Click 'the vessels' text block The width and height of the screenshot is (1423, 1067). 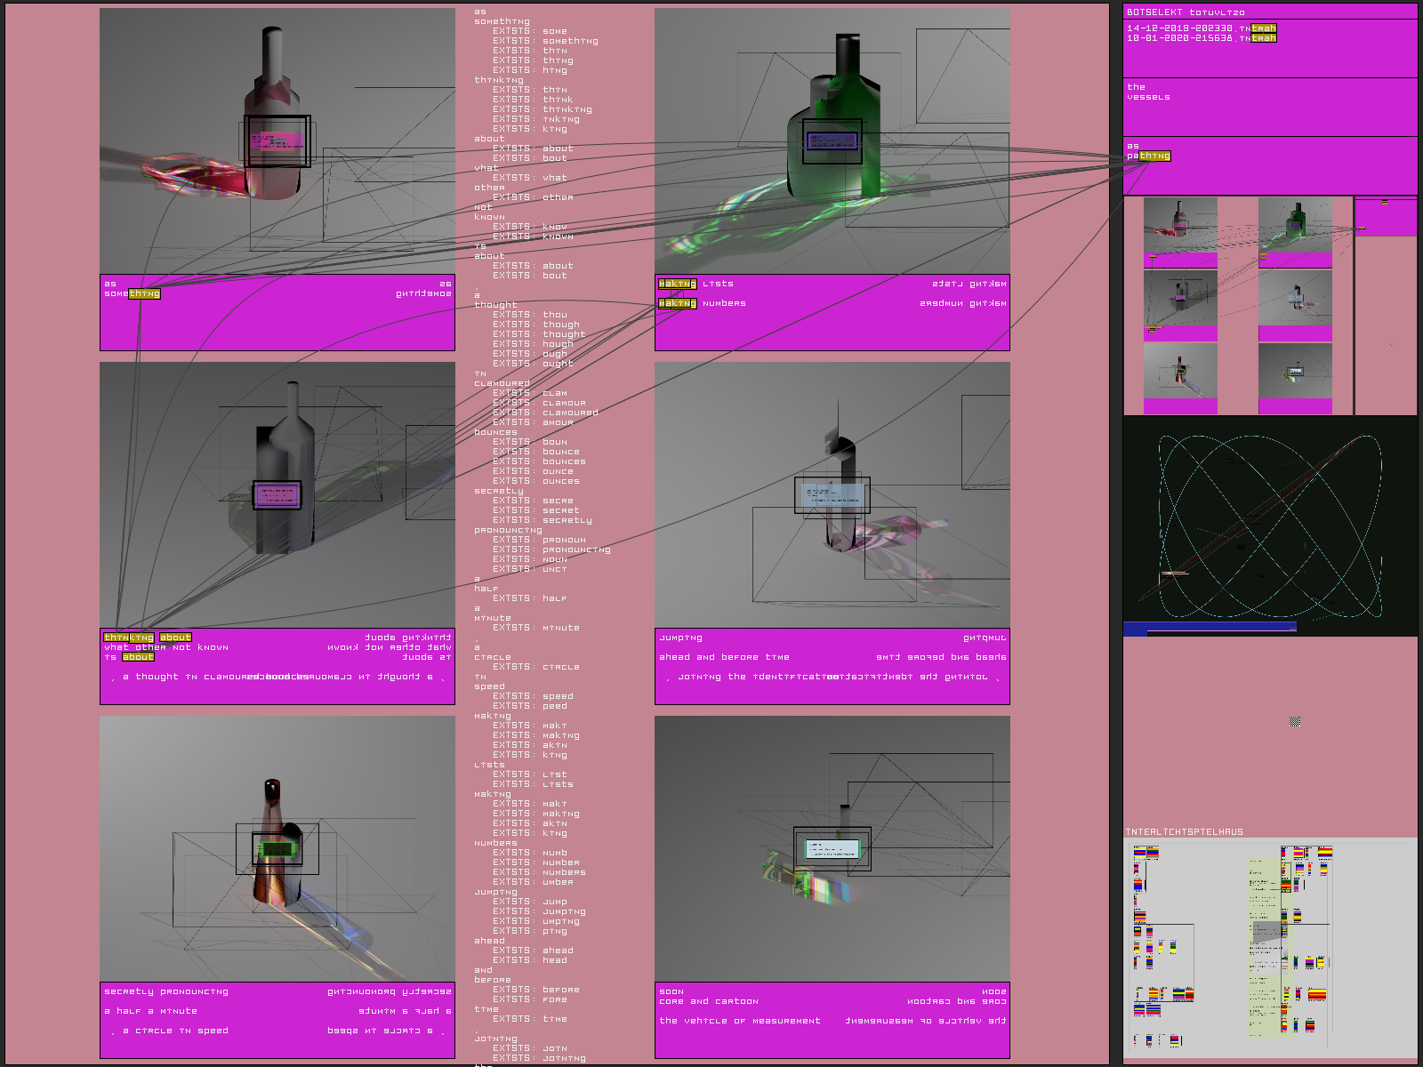click(x=1148, y=92)
